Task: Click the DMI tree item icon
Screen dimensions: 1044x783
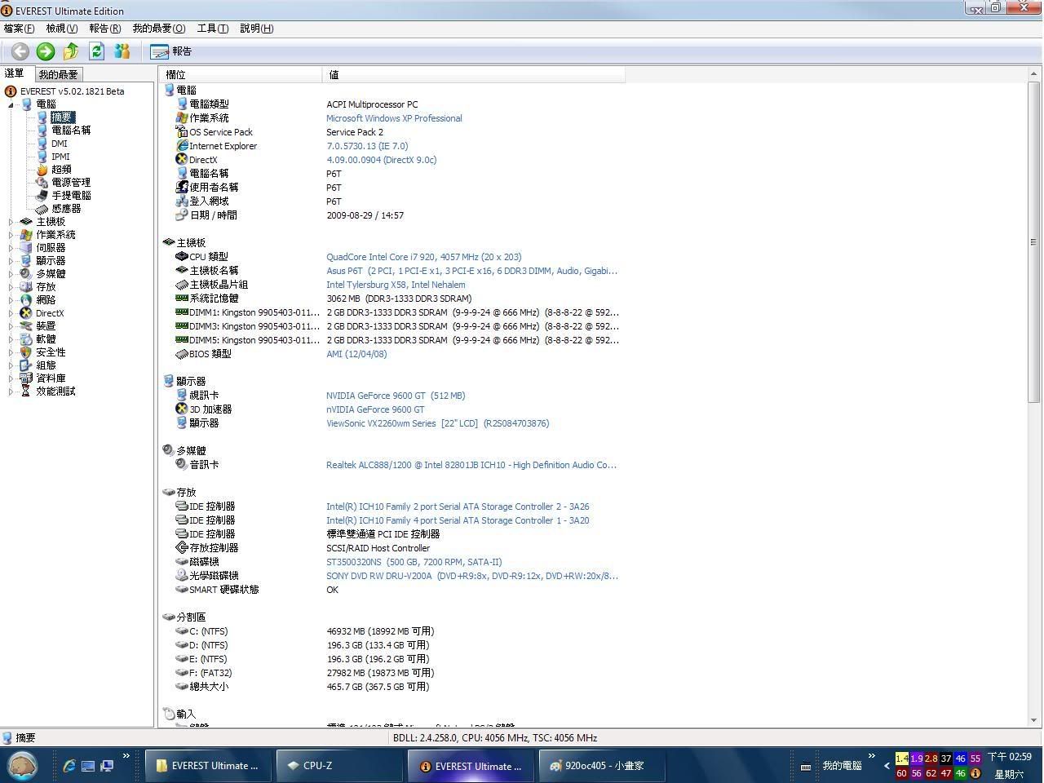Action: coord(42,144)
